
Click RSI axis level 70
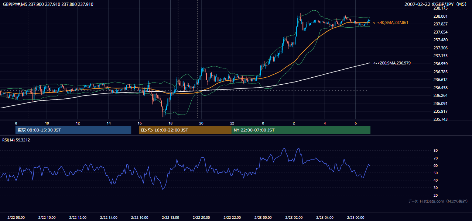(436, 158)
